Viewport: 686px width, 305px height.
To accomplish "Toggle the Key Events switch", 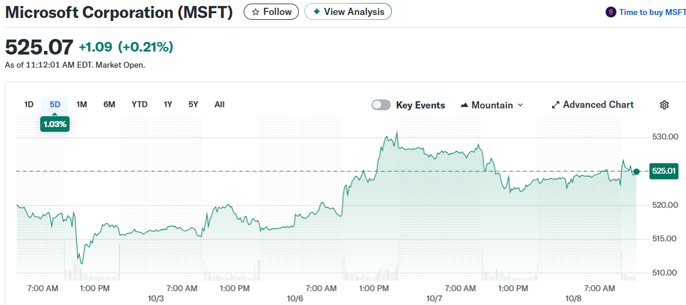I will [x=381, y=105].
